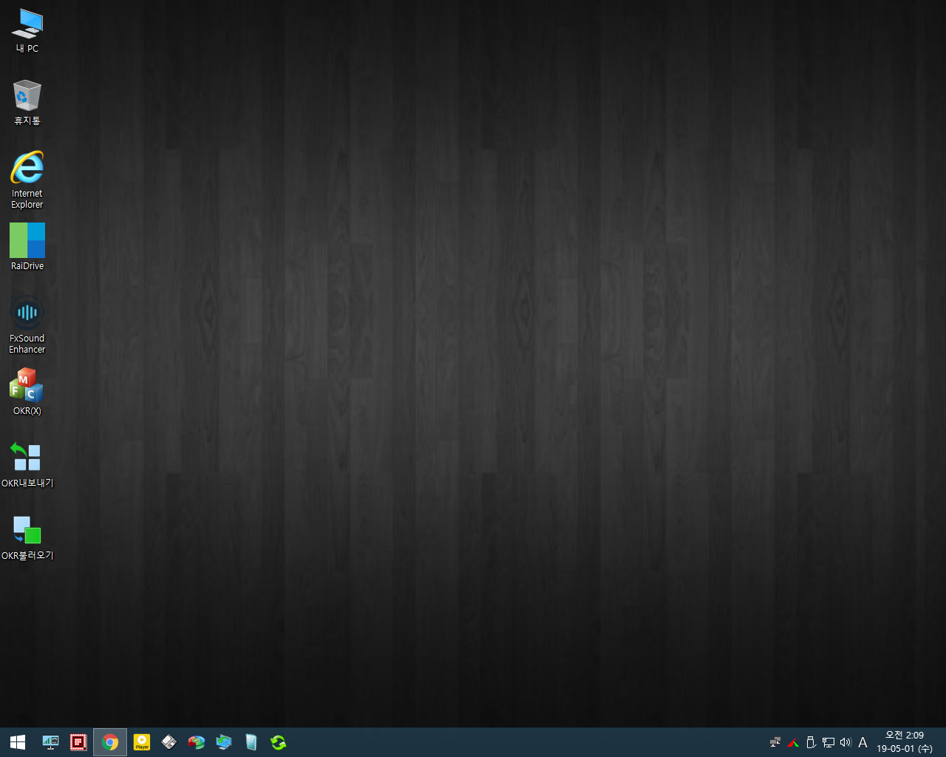946x757 pixels.
Task: Click the Show desktop strip beside the clock
Action: [x=943, y=742]
